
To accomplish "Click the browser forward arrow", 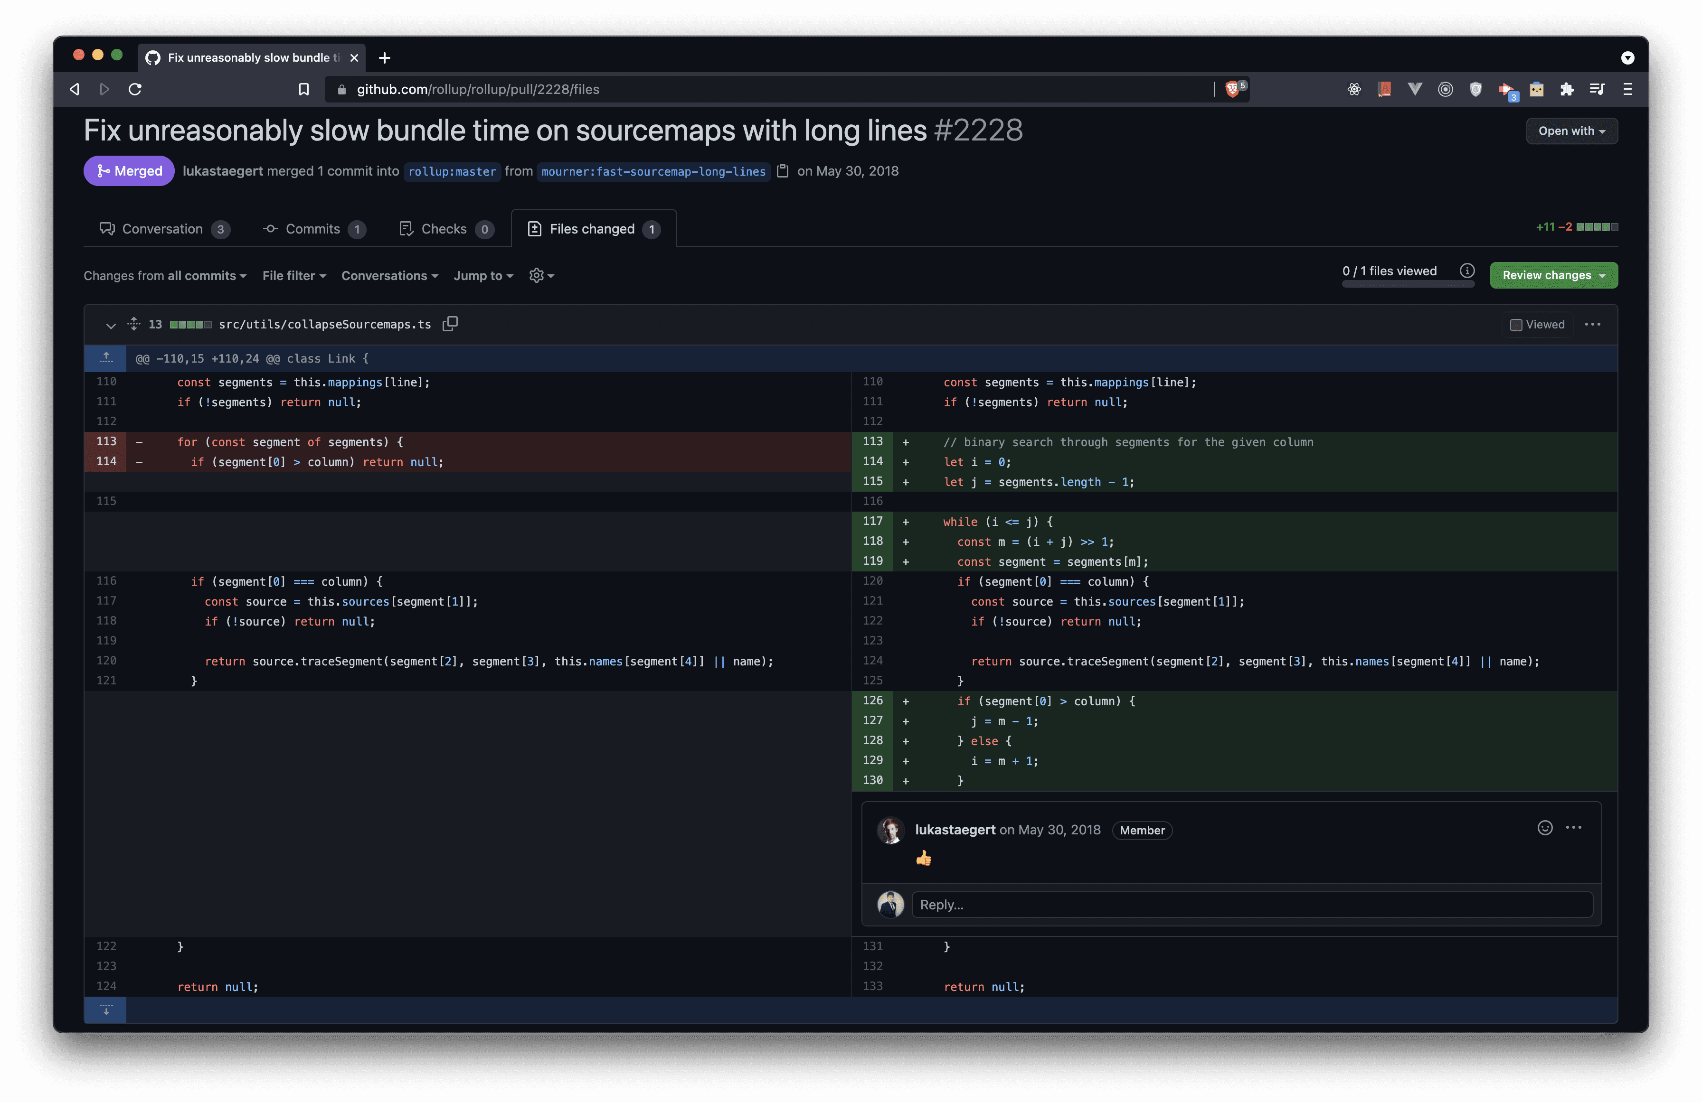I will [104, 89].
